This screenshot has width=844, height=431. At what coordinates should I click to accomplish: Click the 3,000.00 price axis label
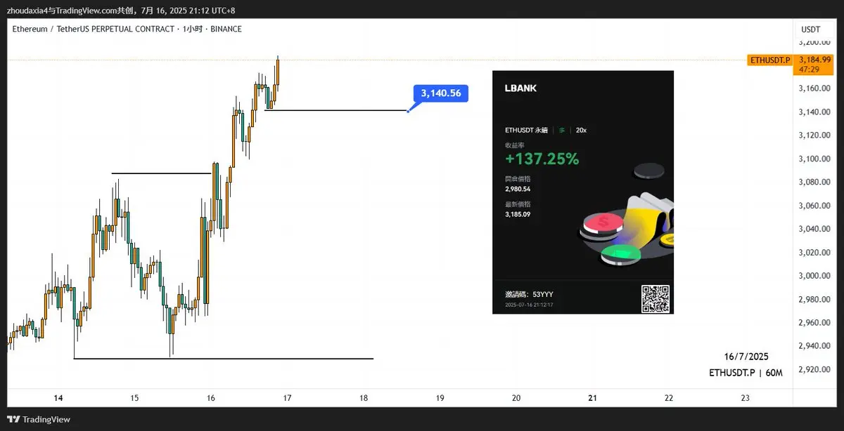point(814,276)
